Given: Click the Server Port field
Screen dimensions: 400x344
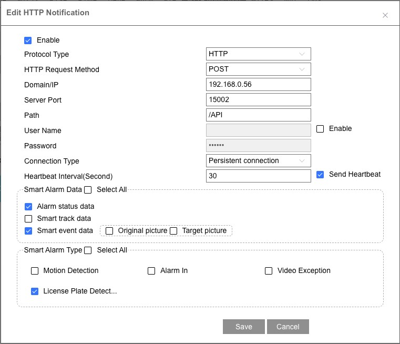Looking at the screenshot, I should click(258, 100).
